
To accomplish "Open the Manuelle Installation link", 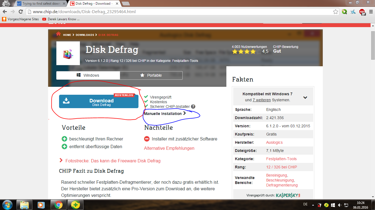I will coord(165,113).
